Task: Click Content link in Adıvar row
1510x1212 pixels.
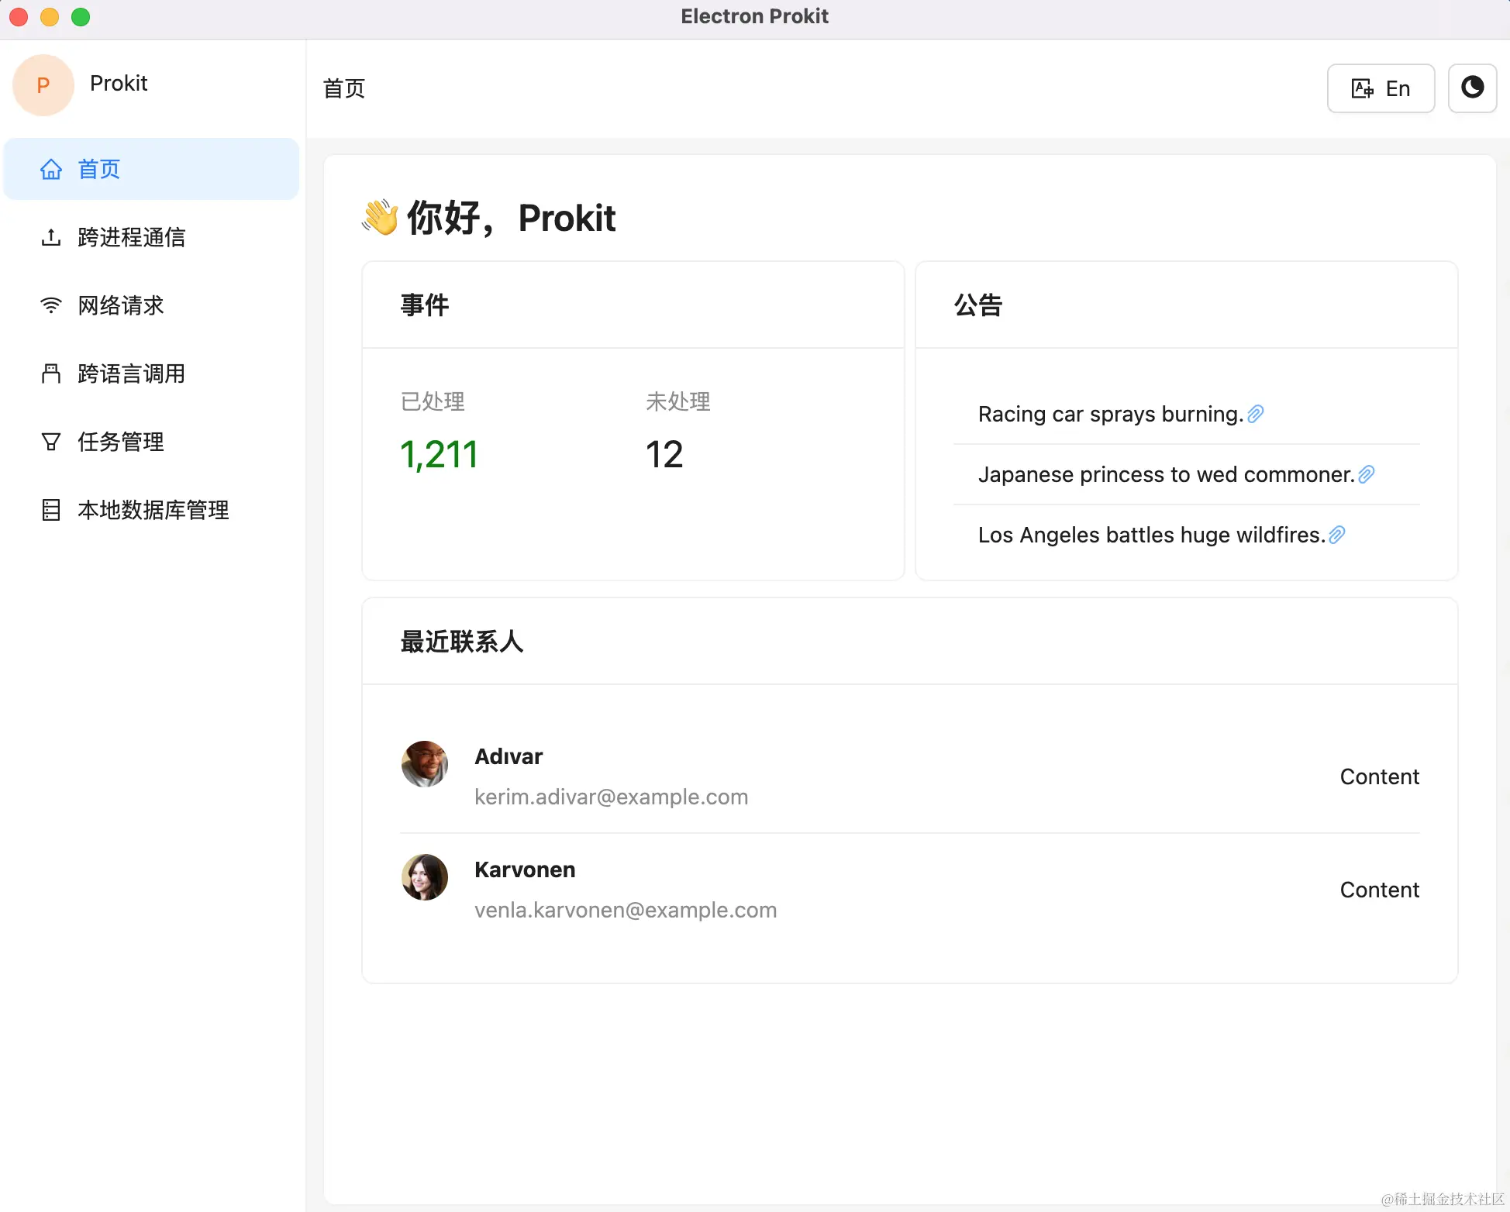Action: (1379, 776)
